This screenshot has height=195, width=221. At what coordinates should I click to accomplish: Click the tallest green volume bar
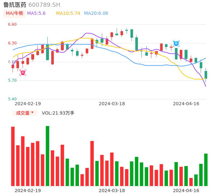coord(47,156)
